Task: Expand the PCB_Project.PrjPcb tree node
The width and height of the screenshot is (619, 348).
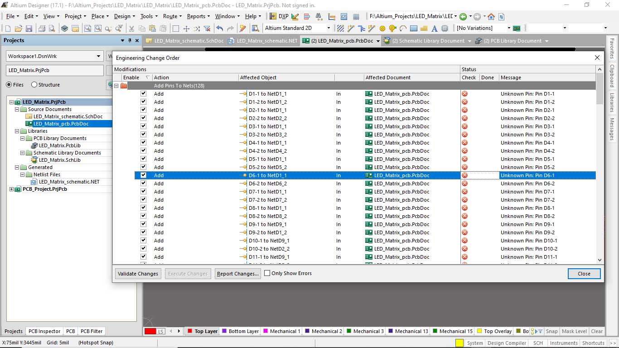Action: click(x=12, y=189)
